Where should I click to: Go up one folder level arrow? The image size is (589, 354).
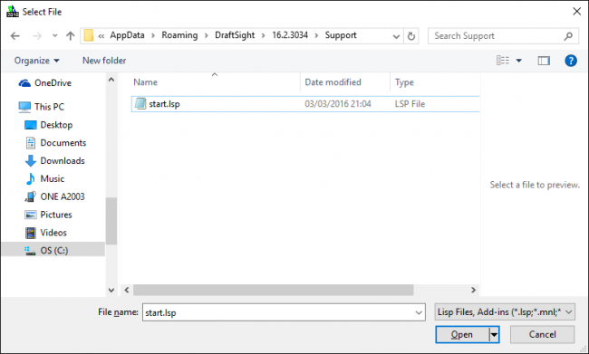click(71, 36)
